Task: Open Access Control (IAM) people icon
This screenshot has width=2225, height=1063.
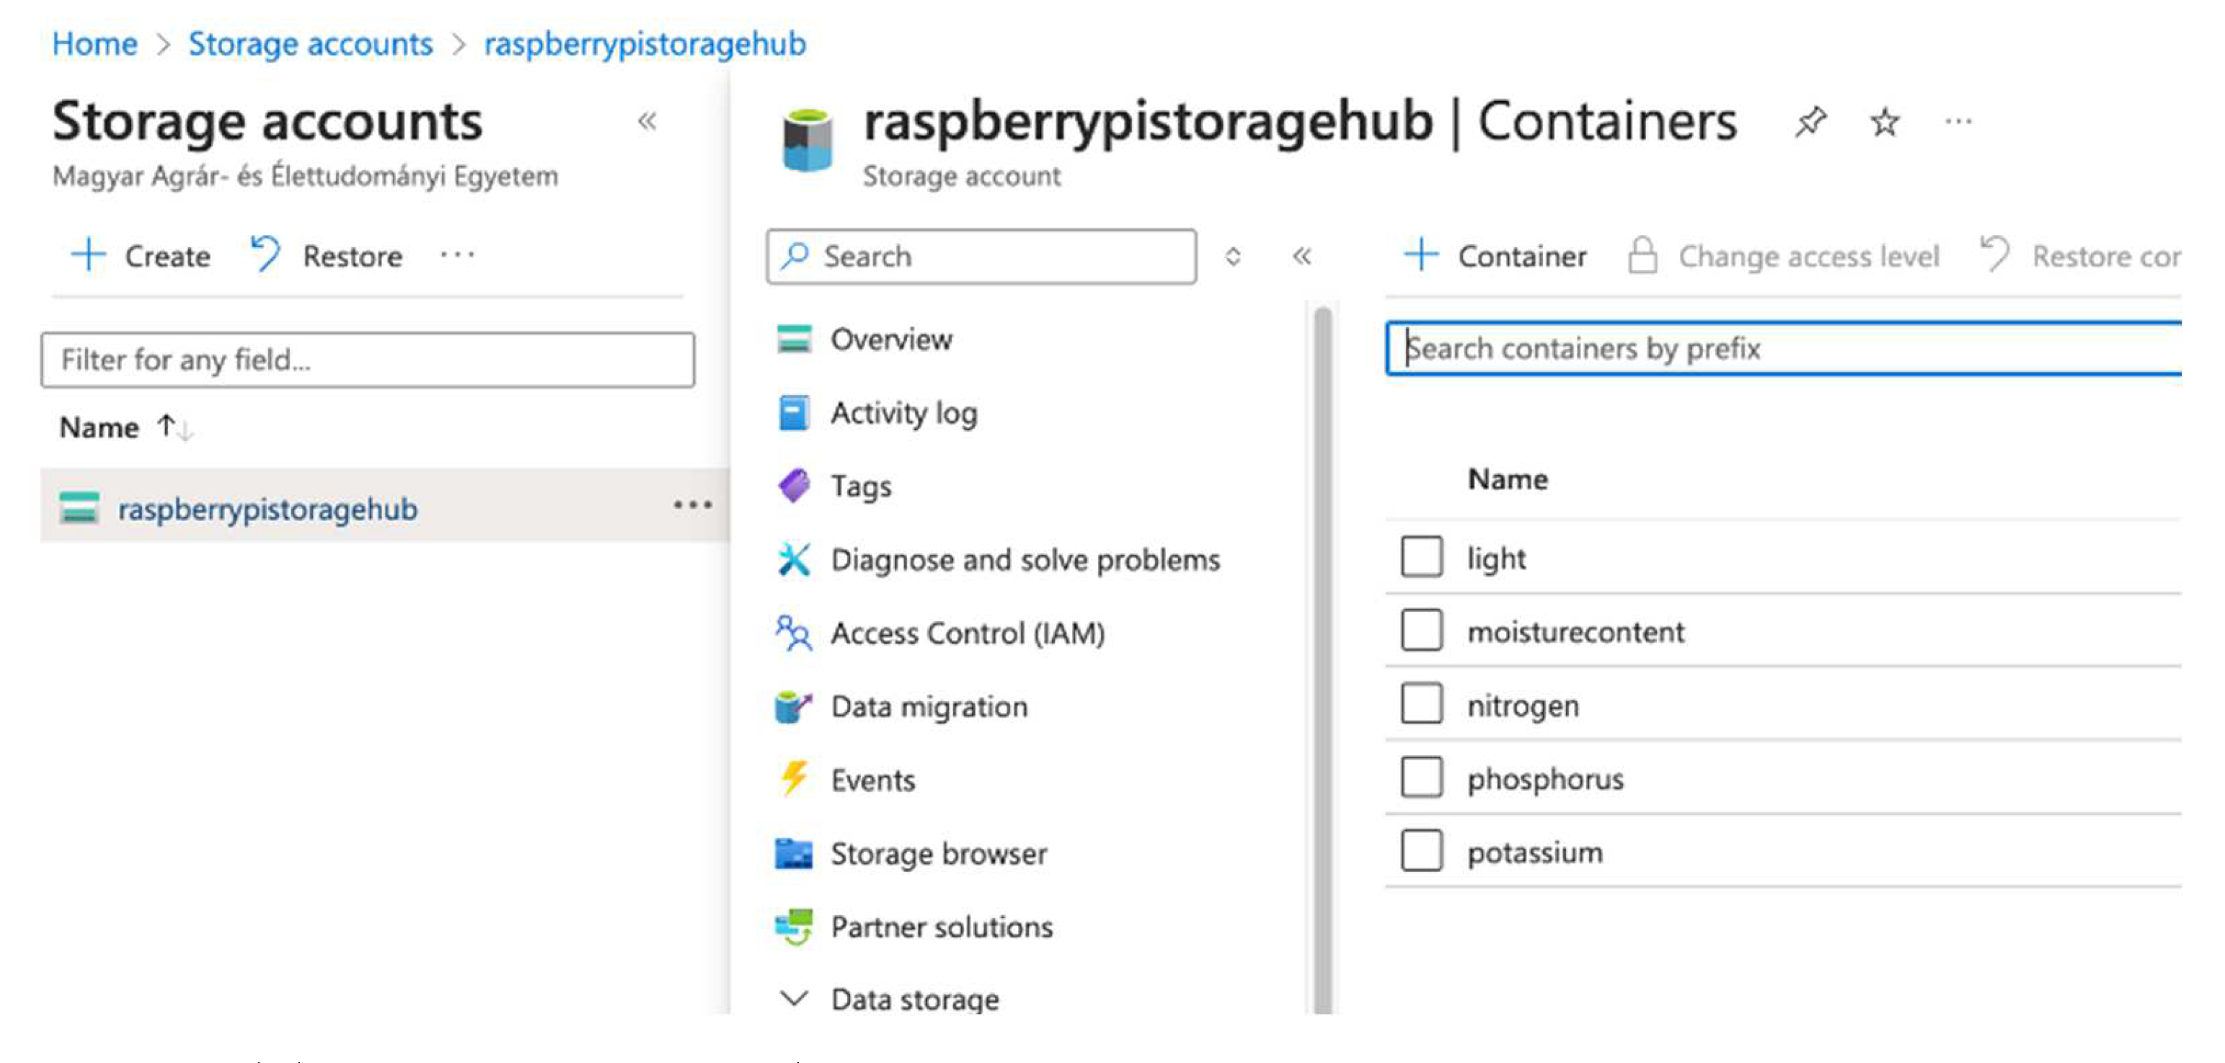Action: (x=794, y=633)
